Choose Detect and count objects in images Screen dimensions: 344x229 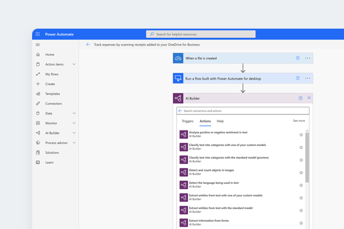[x=241, y=172]
